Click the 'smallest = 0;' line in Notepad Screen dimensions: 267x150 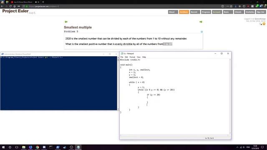136,77
